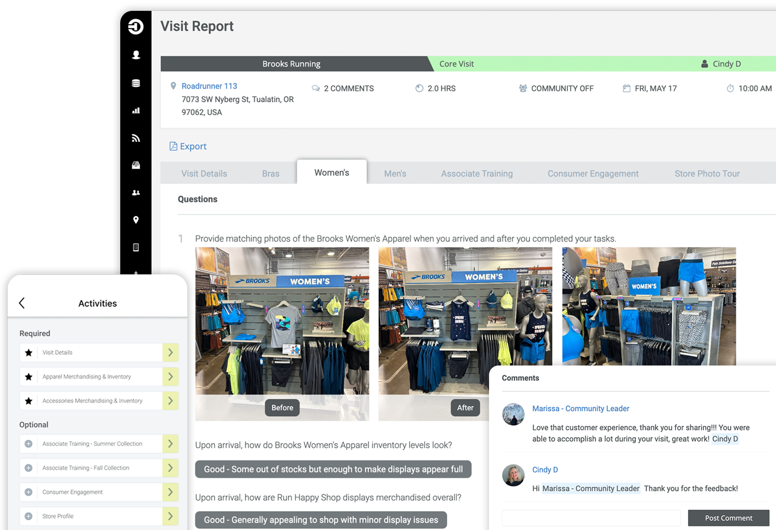
Task: Expand the Associate Training - Summer Collection item
Action: coord(170,443)
